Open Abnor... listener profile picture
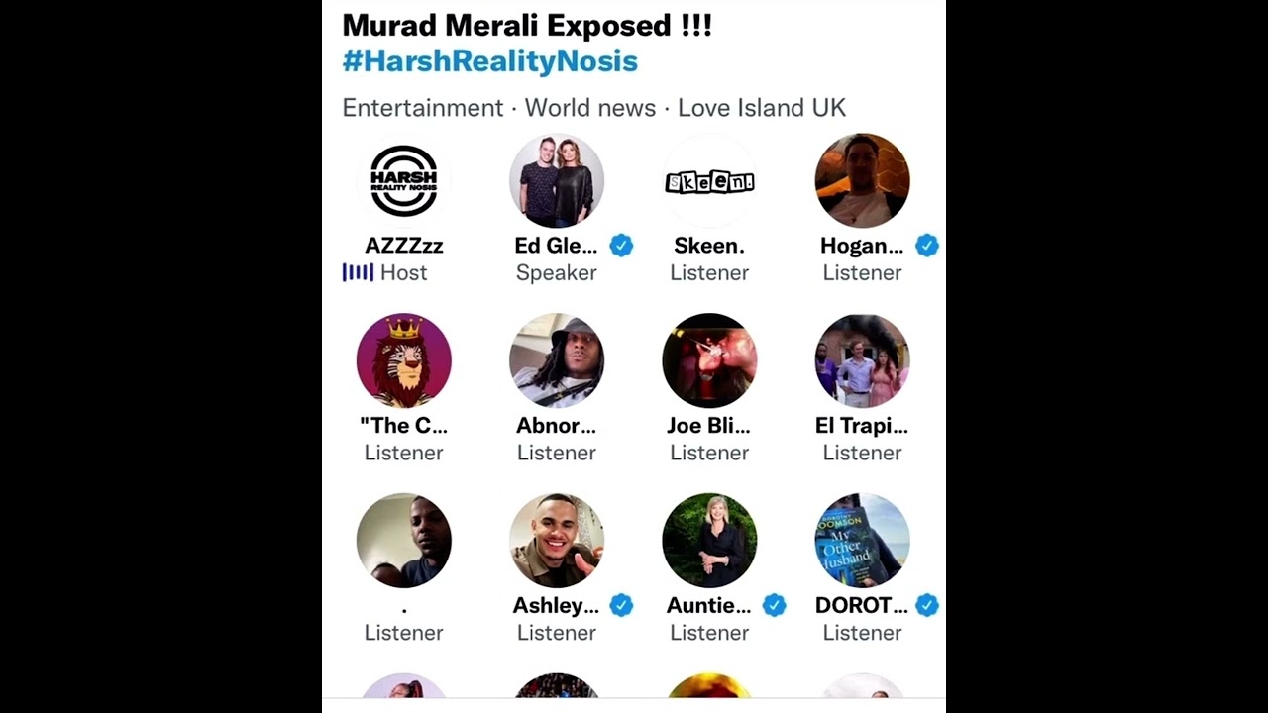The width and height of the screenshot is (1268, 713). tap(557, 360)
